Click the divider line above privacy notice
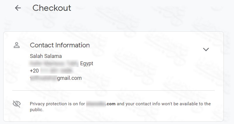The width and height of the screenshot is (234, 124). [113, 91]
